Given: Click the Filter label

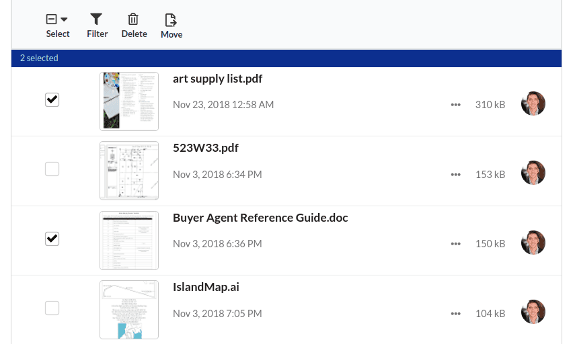Looking at the screenshot, I should click(98, 34).
